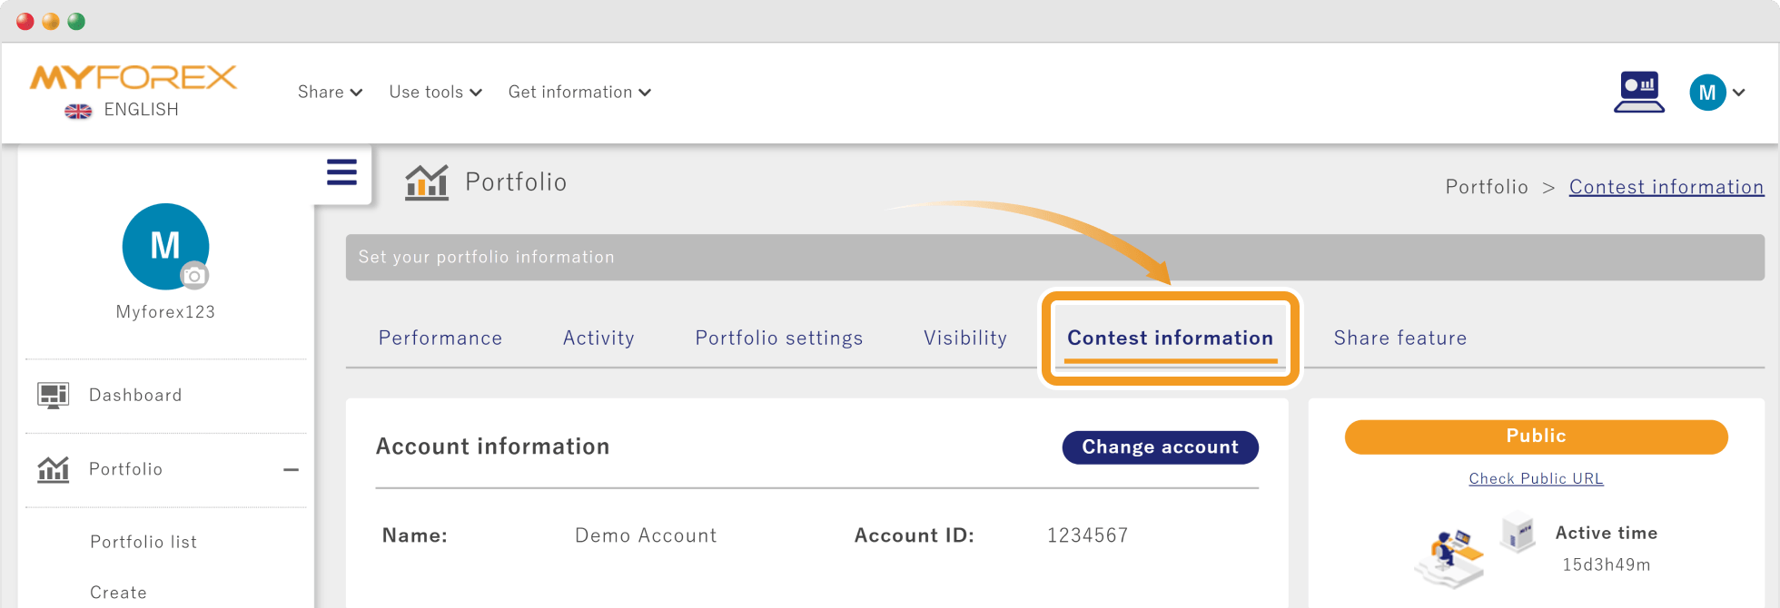Expand the Share dropdown menu
Viewport: 1780px width, 608px height.
pos(330,92)
